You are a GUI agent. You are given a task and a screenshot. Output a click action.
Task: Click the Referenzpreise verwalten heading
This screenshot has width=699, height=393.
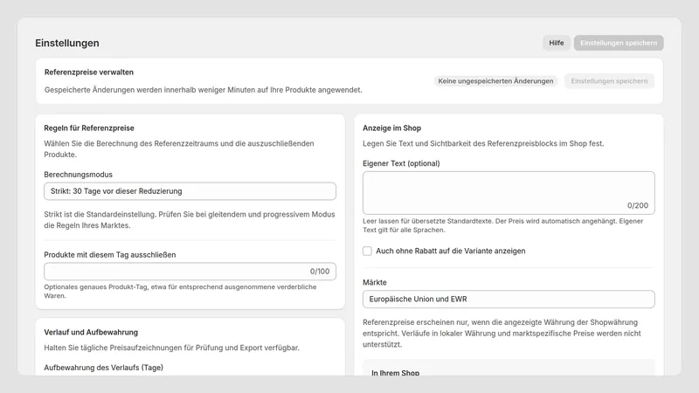(89, 72)
